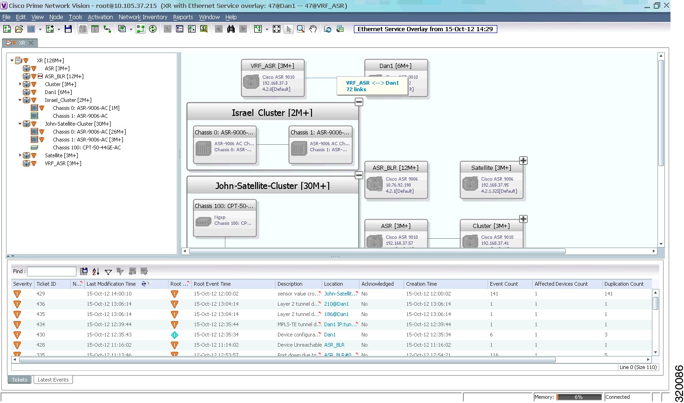Click the overlay toggle icon with green squares
Viewport: 684px width, 403px height.
pyautogui.click(x=141, y=29)
